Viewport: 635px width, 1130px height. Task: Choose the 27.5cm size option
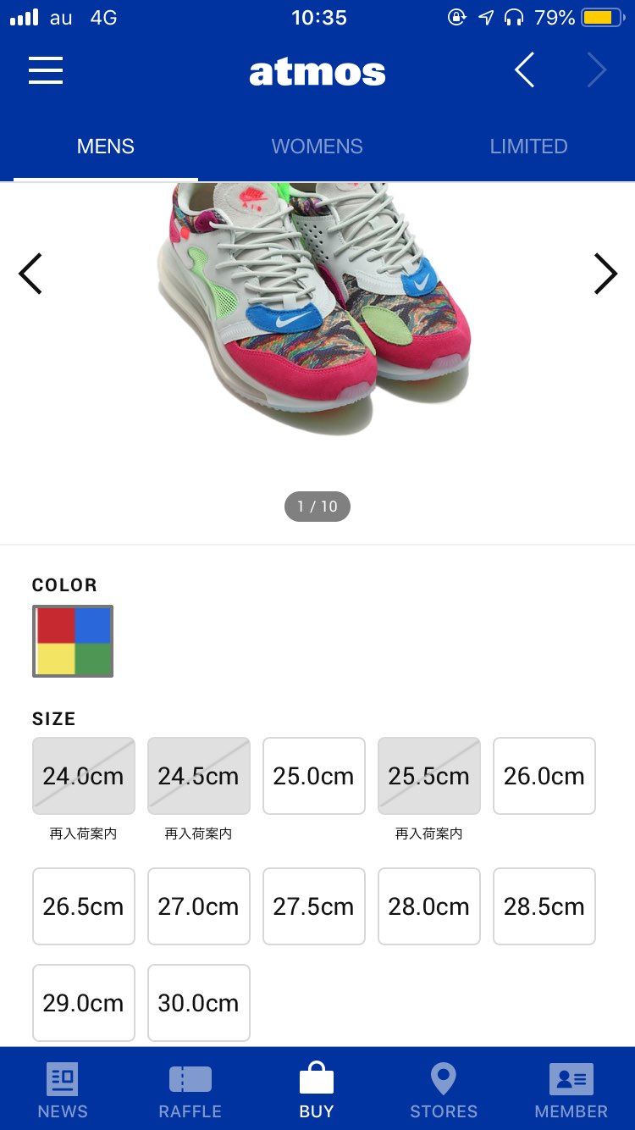[313, 906]
